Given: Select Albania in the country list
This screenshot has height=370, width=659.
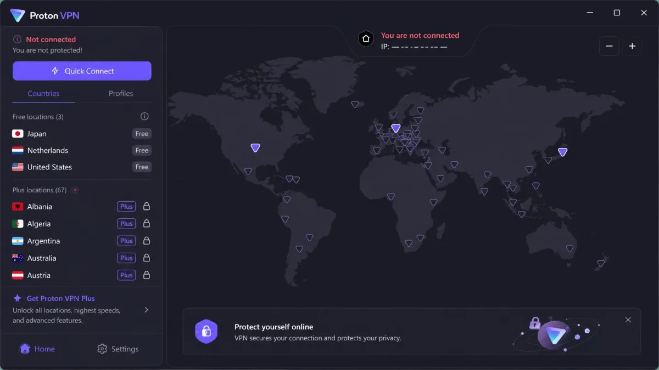Looking at the screenshot, I should click(82, 207).
